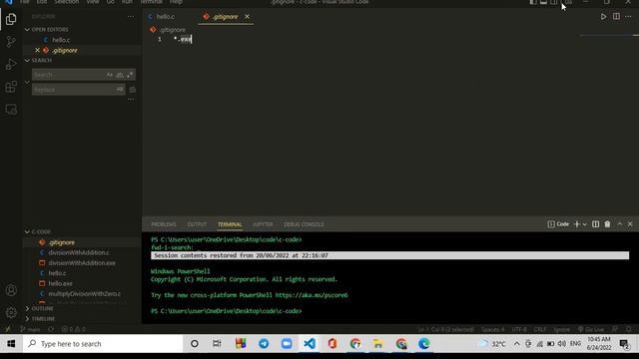Click the CRLF line ending status item
Image resolution: width=639 pixels, height=359 pixels.
coord(540,329)
